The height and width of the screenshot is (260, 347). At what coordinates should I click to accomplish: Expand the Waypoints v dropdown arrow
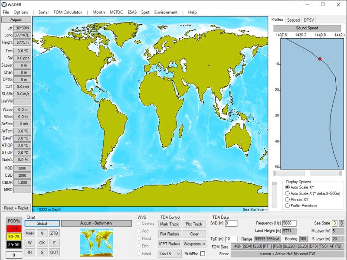tap(204, 244)
